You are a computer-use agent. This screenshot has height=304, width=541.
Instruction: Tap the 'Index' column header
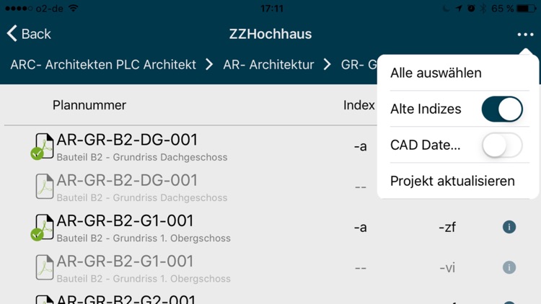tap(359, 105)
